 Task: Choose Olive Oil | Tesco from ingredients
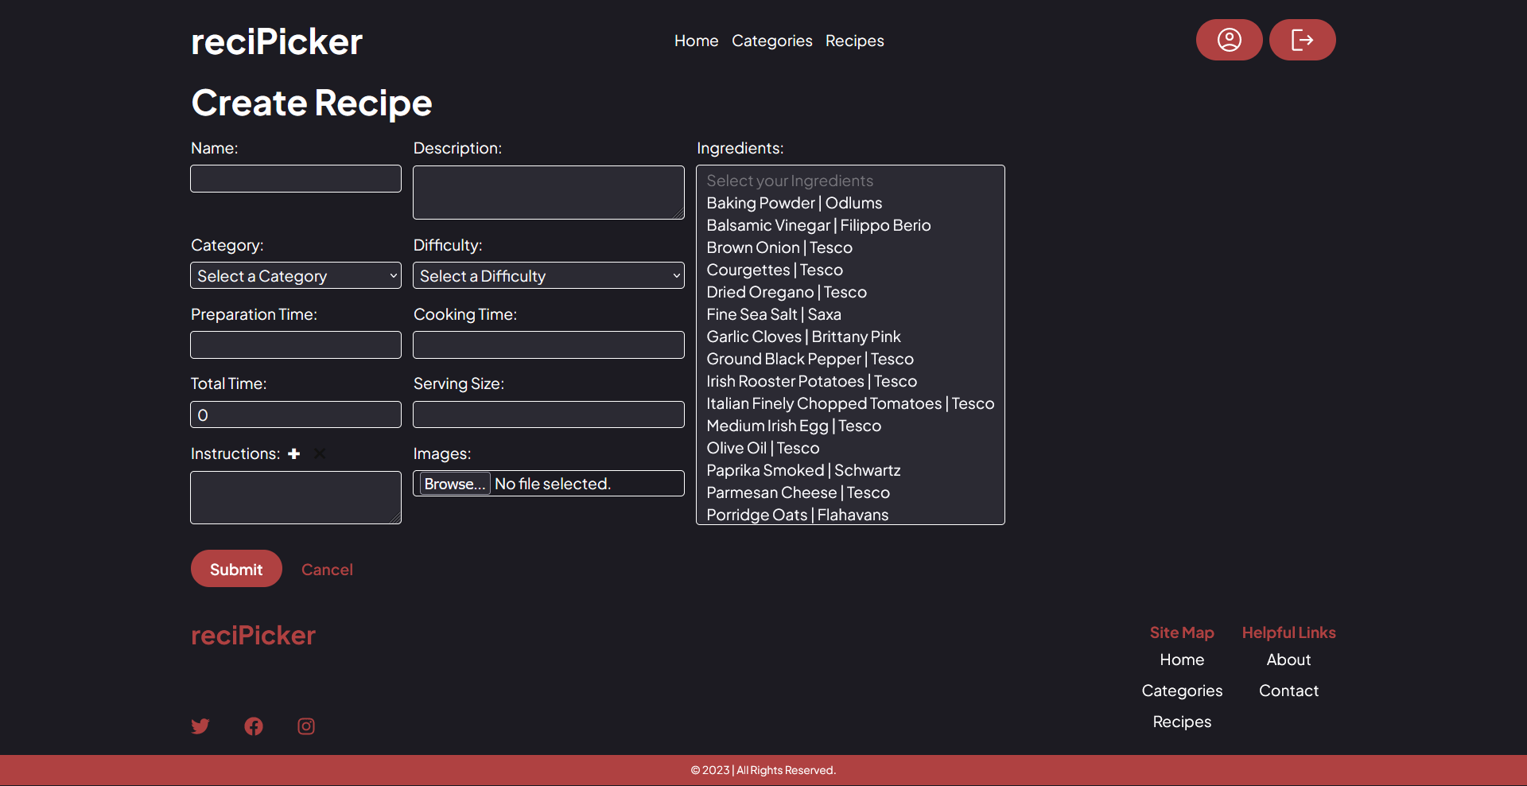click(x=763, y=448)
